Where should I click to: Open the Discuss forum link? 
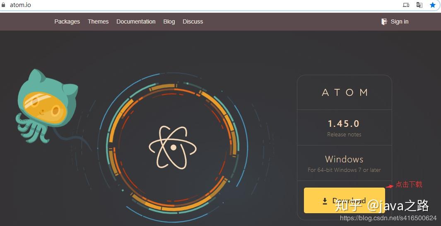click(x=193, y=21)
